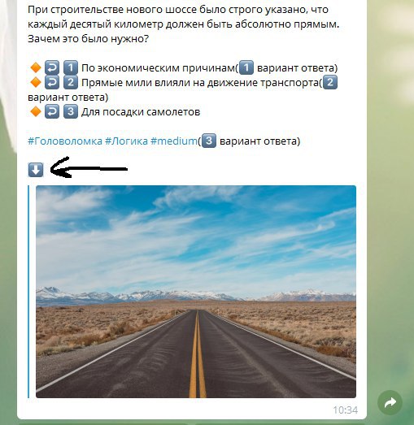Click the number 1 emoji starting first answer

pos(71,67)
